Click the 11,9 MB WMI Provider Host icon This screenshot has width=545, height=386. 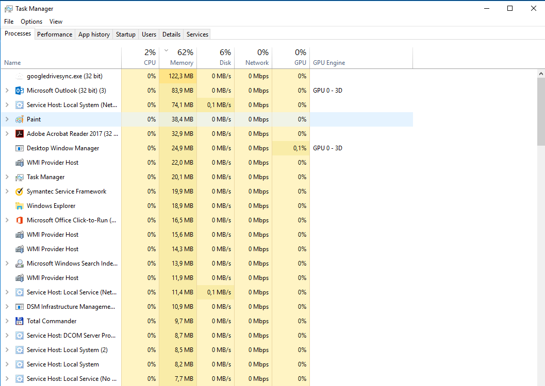point(20,278)
